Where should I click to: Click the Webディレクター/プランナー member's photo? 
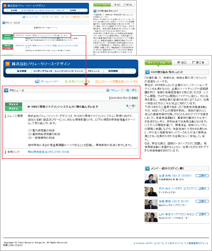[151, 204]
